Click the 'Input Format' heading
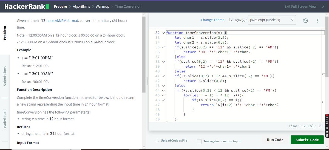The height and width of the screenshot is (150, 329). click(x=28, y=143)
